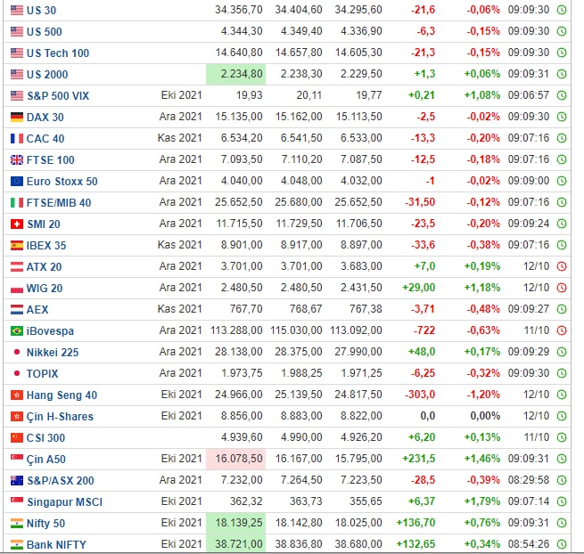584x554 pixels.
Task: Open the IBEX 35 link
Action: [46, 246]
